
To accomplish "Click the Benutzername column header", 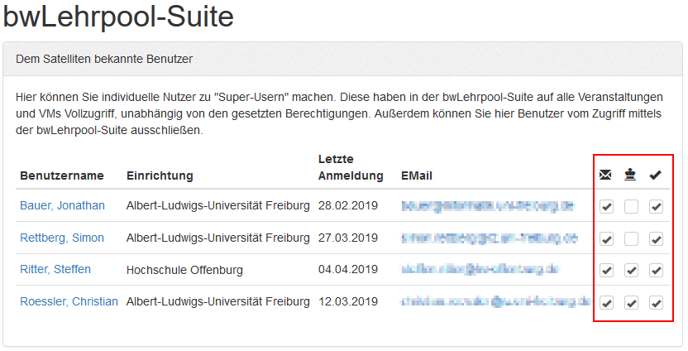I will pos(62,175).
